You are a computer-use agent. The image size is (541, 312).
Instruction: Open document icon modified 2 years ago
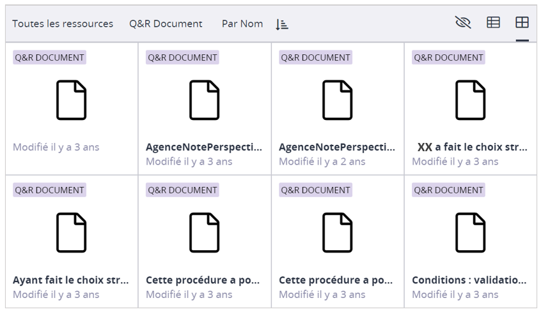[338, 100]
